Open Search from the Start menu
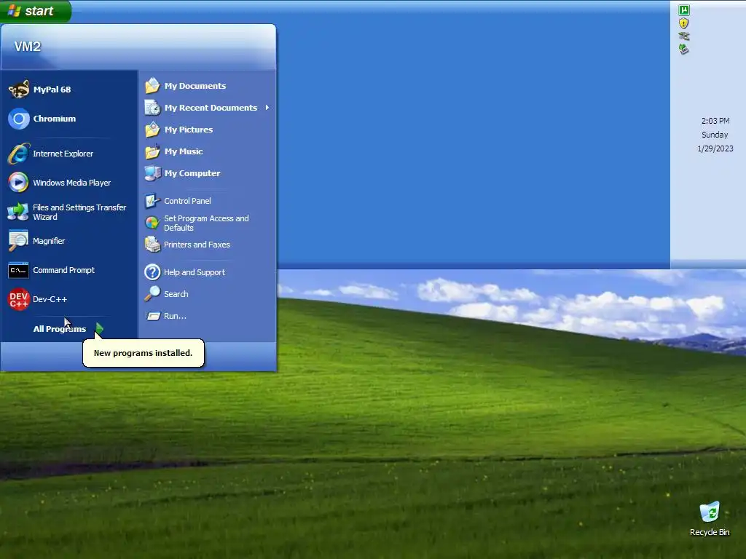 tap(208, 294)
